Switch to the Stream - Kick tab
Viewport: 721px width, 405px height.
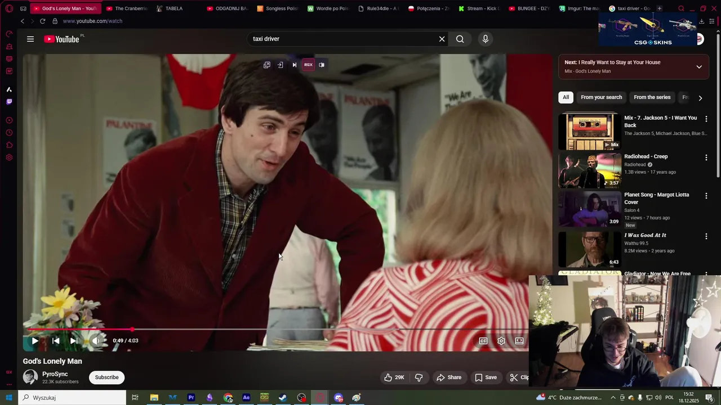(x=479, y=8)
